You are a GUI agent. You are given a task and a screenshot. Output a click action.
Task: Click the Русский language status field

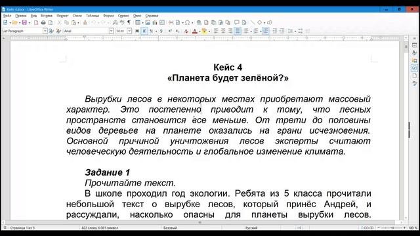coord(251,228)
